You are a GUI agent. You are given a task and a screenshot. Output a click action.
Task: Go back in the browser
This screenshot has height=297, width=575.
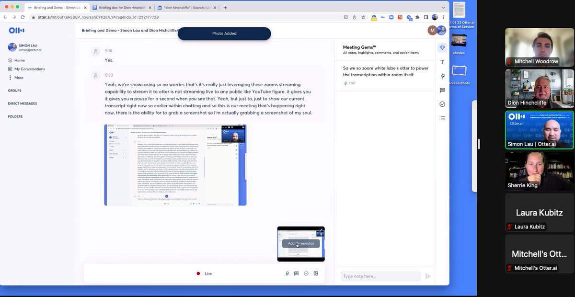coord(5,17)
